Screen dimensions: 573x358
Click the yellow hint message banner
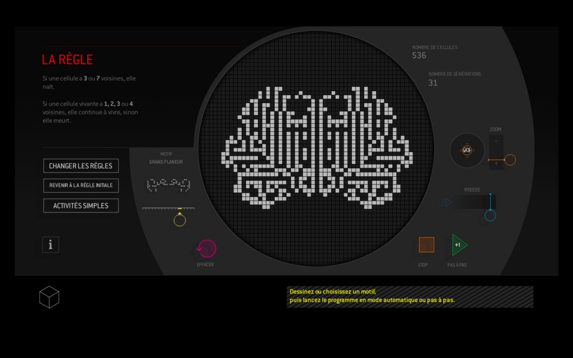pos(410,296)
